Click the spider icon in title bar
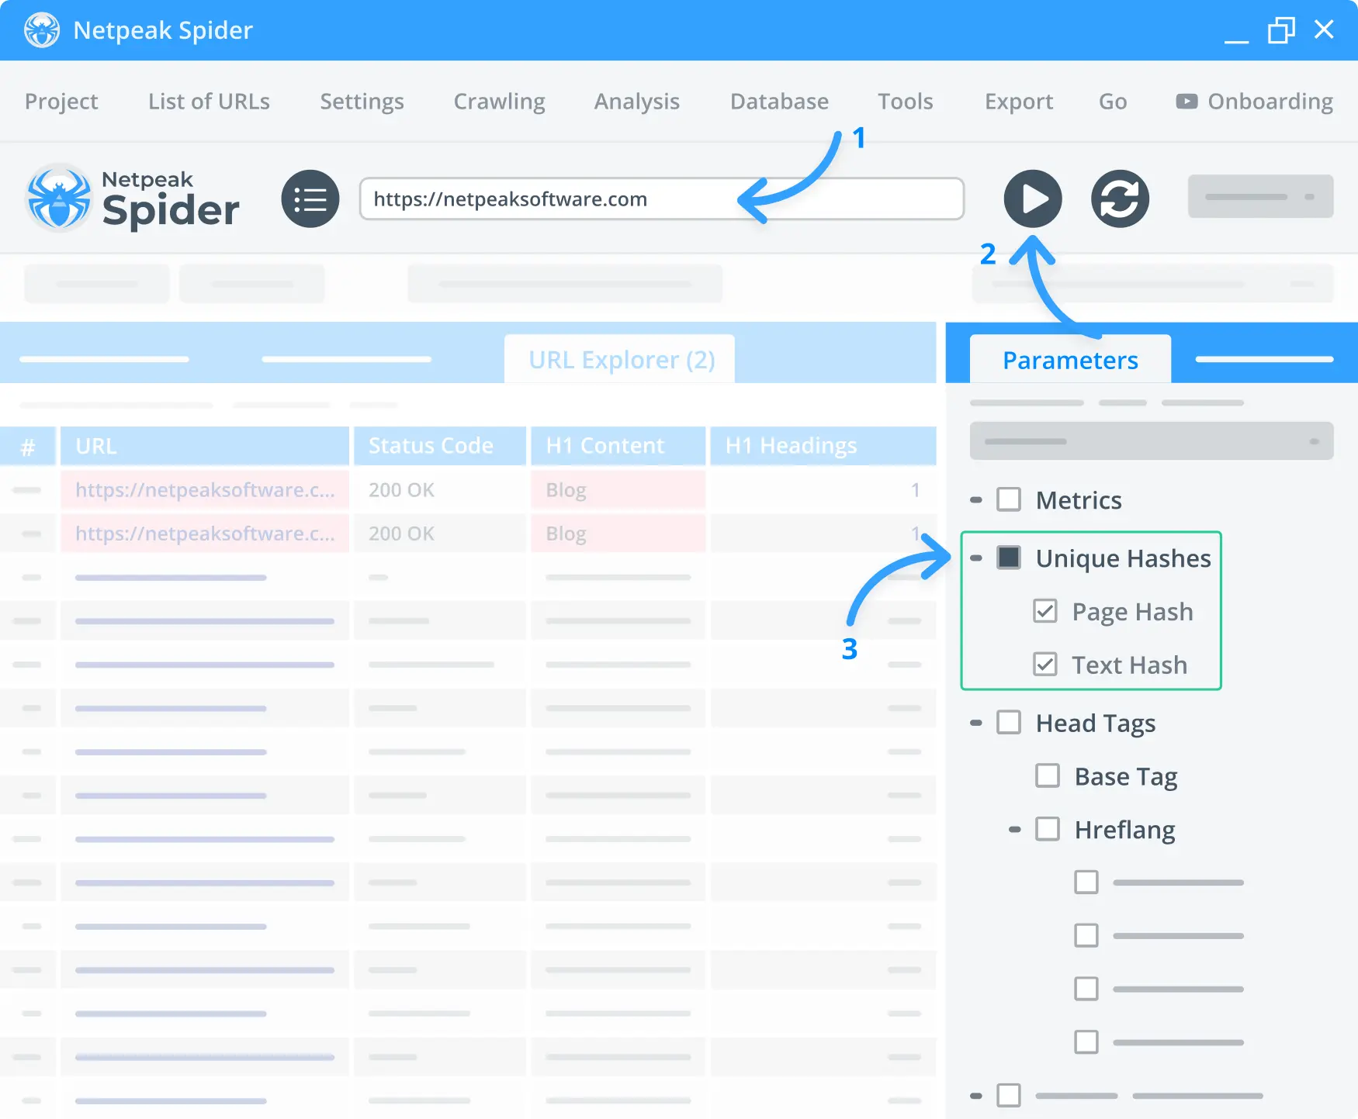This screenshot has height=1119, width=1358. (42, 30)
